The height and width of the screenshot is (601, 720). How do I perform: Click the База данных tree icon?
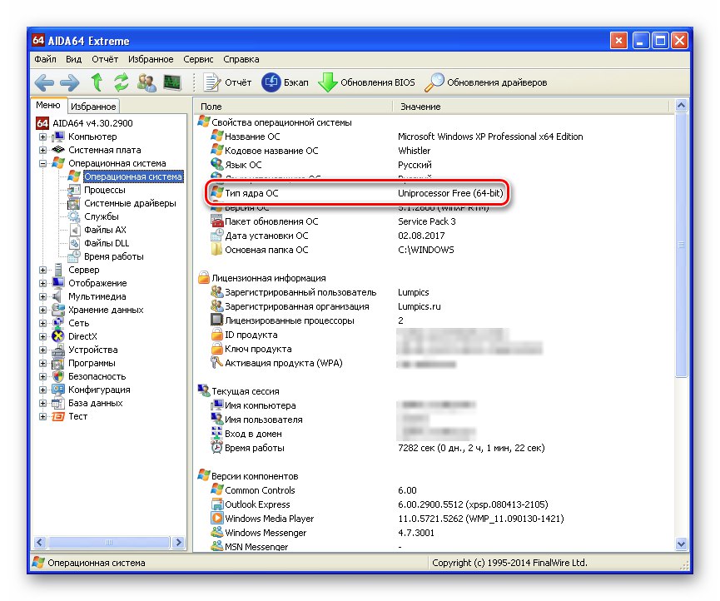click(58, 403)
